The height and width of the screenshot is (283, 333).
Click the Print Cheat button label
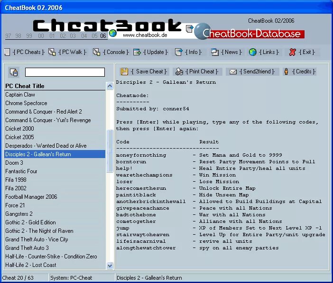pos(202,71)
